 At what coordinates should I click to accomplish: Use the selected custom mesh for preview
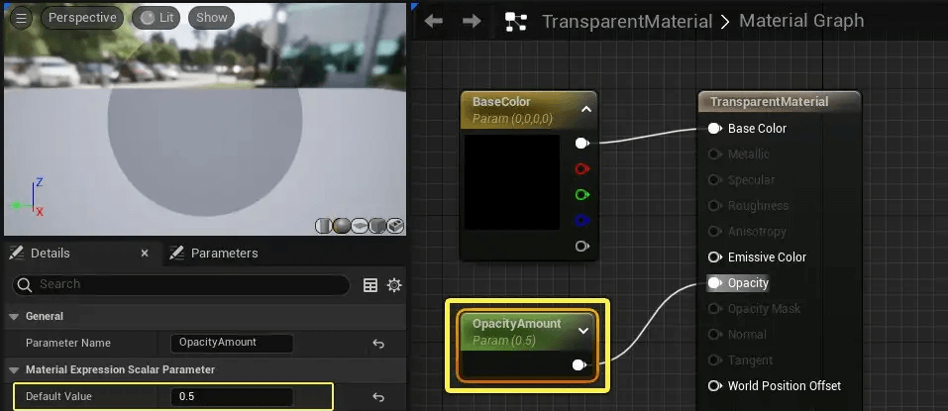395,226
